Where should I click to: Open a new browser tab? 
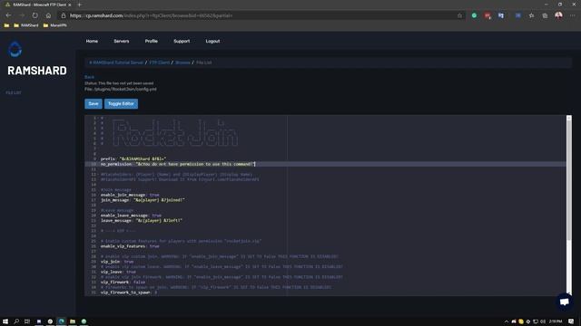click(x=79, y=5)
